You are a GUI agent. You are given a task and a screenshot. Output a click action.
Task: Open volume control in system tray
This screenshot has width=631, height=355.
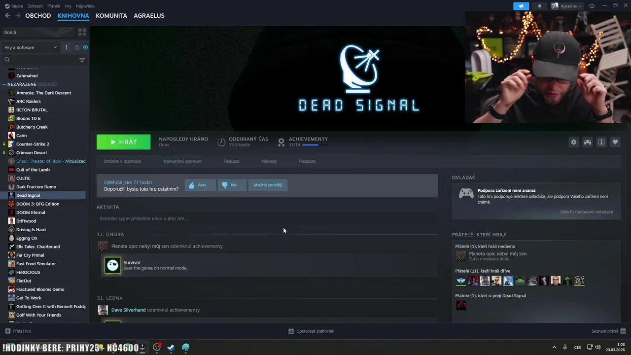click(x=597, y=347)
